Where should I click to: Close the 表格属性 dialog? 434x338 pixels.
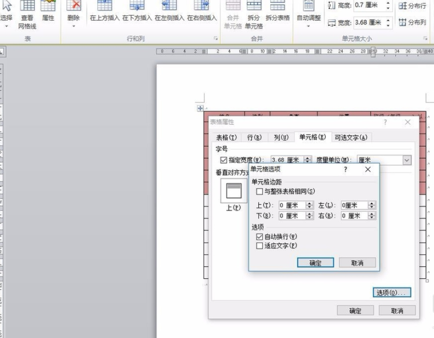[x=408, y=122]
